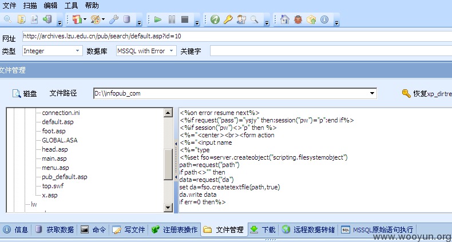Screen dimensions: 452x242
Task: Select x.asp in file tree
Action: tap(50, 195)
